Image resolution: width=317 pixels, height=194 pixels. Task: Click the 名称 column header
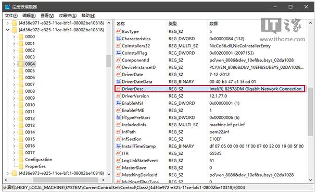pos(121,23)
